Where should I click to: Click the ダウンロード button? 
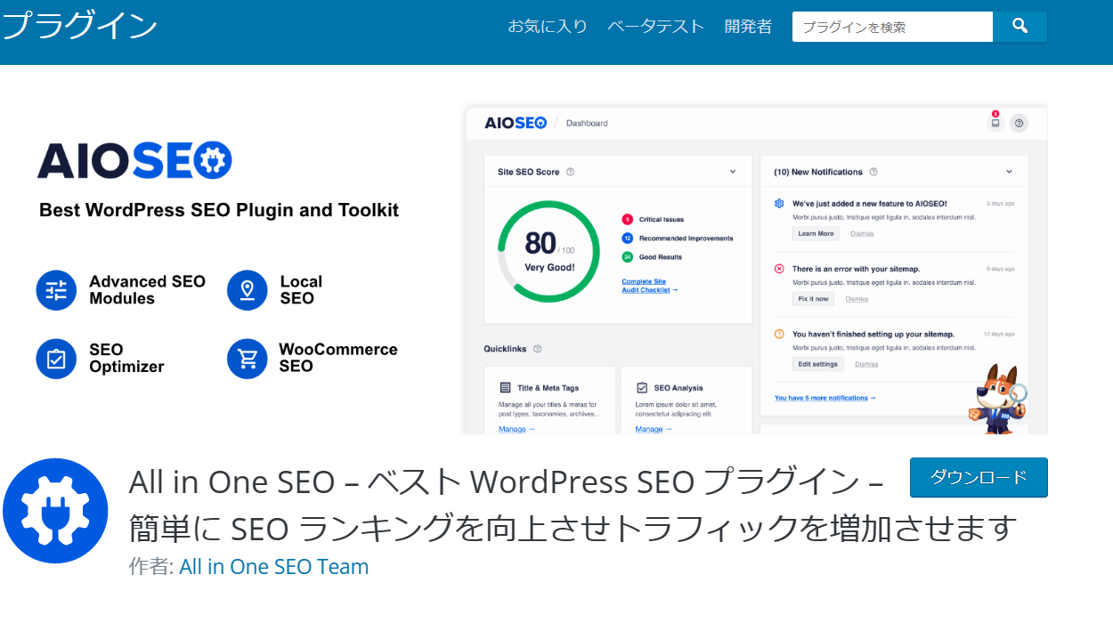979,477
